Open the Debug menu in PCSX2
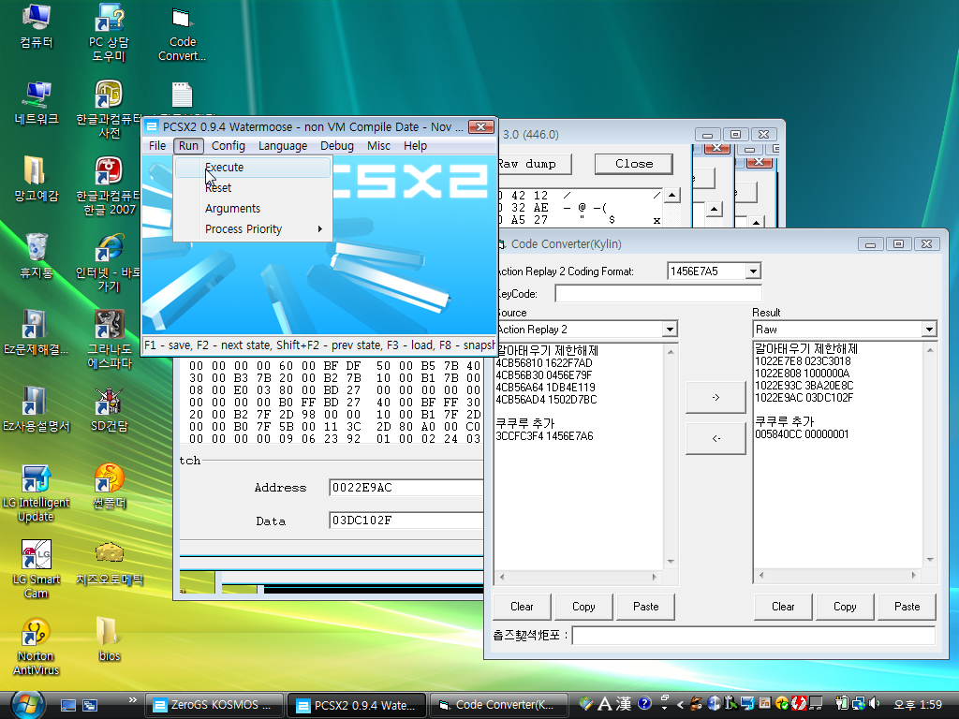This screenshot has width=959, height=719. point(337,145)
